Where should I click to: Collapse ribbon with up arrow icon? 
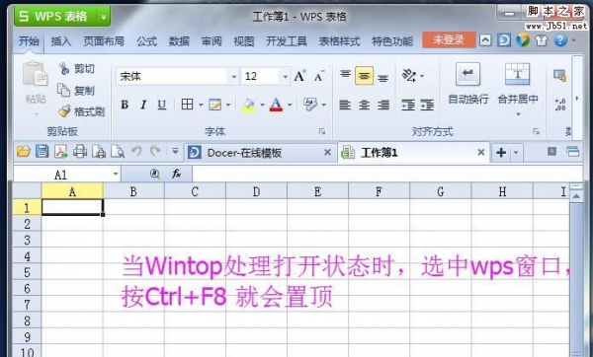[x=485, y=40]
